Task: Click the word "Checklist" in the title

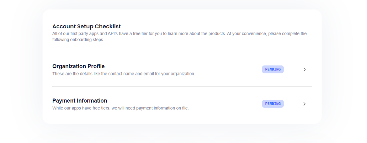Action: 108,26
